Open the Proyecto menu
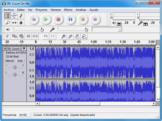Screen dimensions: 162x121 (41, 10)
